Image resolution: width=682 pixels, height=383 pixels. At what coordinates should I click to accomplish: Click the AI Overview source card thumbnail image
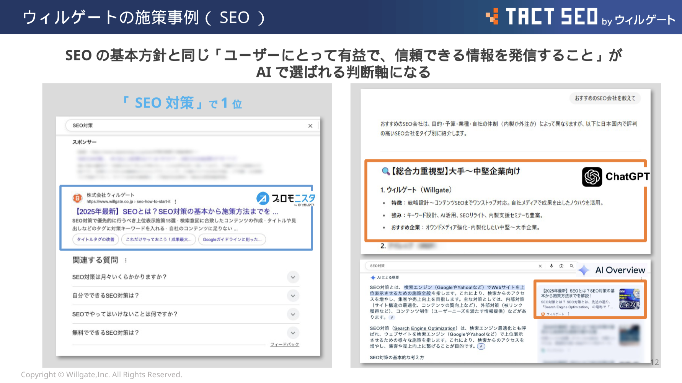pos(629,299)
